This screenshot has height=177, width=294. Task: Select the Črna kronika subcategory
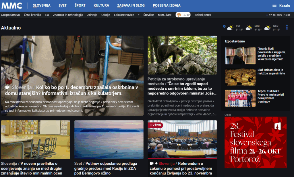tap(32, 15)
